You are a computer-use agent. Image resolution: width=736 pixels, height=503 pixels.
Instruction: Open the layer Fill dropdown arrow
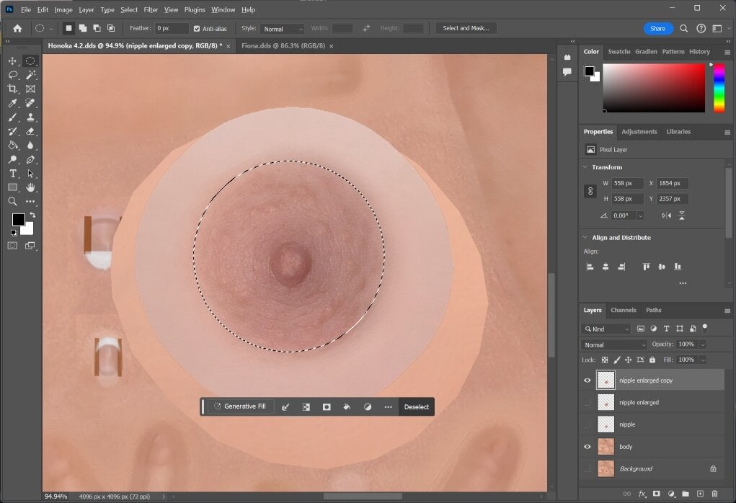coord(703,360)
